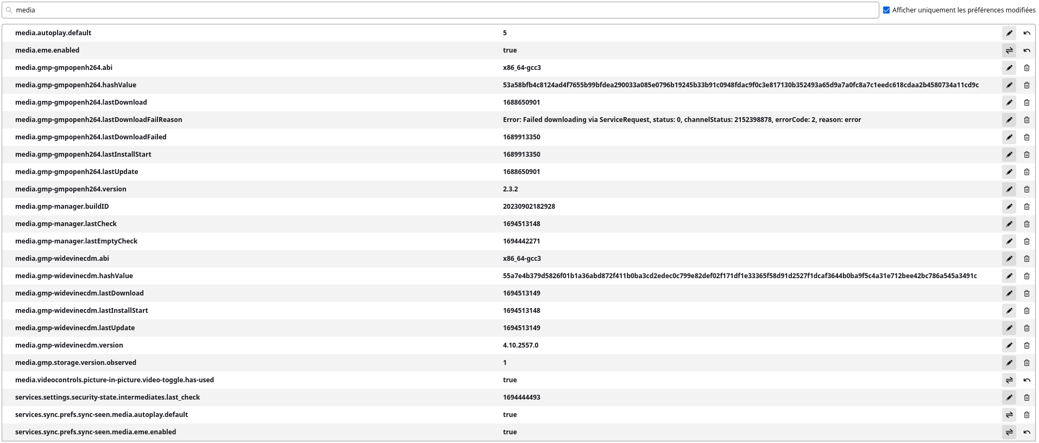Screen dimensions: 1039x443
Task: Edit media.gmp-gmpopenh264.version with the pencil
Action: [x=1009, y=189]
